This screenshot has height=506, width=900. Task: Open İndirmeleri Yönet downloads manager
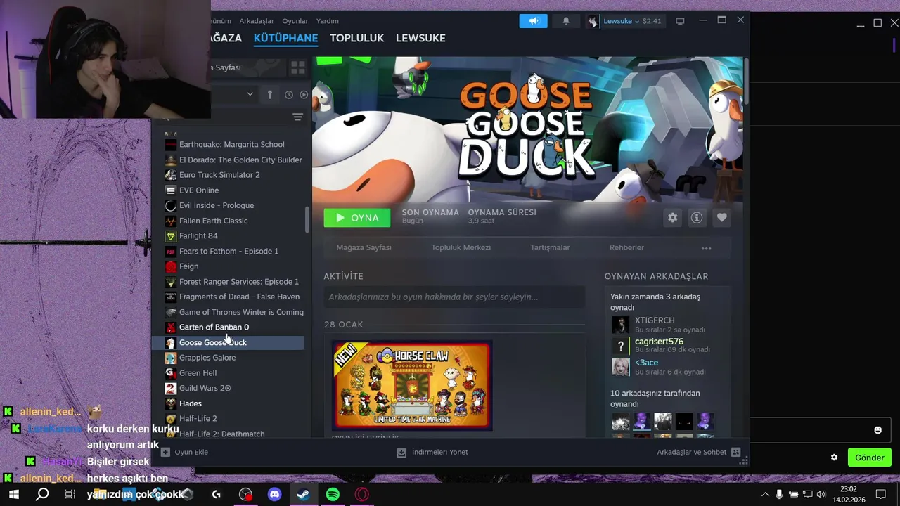pyautogui.click(x=432, y=453)
